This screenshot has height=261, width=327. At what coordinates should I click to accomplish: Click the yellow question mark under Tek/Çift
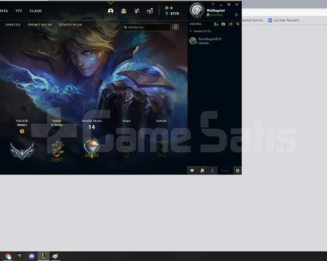click(x=22, y=131)
